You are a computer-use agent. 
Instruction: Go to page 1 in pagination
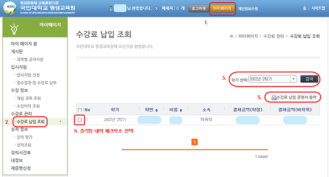(195, 142)
